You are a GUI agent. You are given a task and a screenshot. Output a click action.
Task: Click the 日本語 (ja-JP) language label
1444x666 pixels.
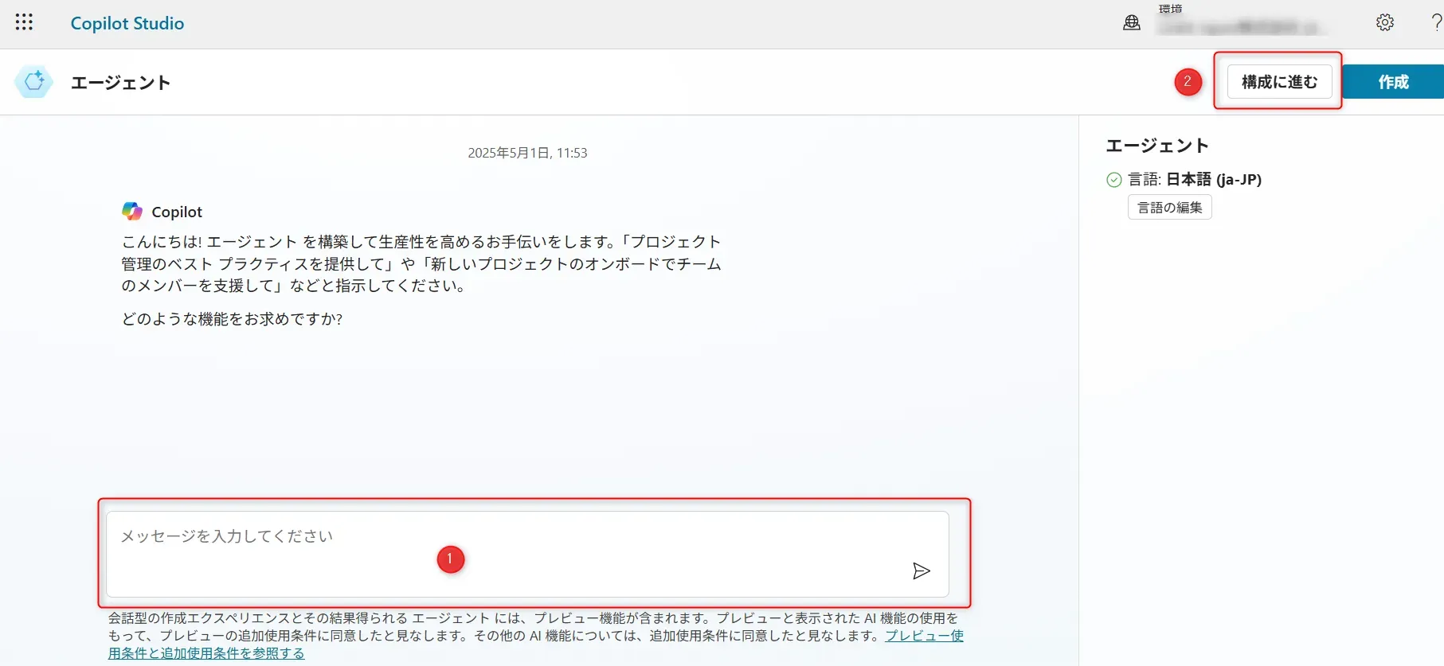tap(1213, 180)
